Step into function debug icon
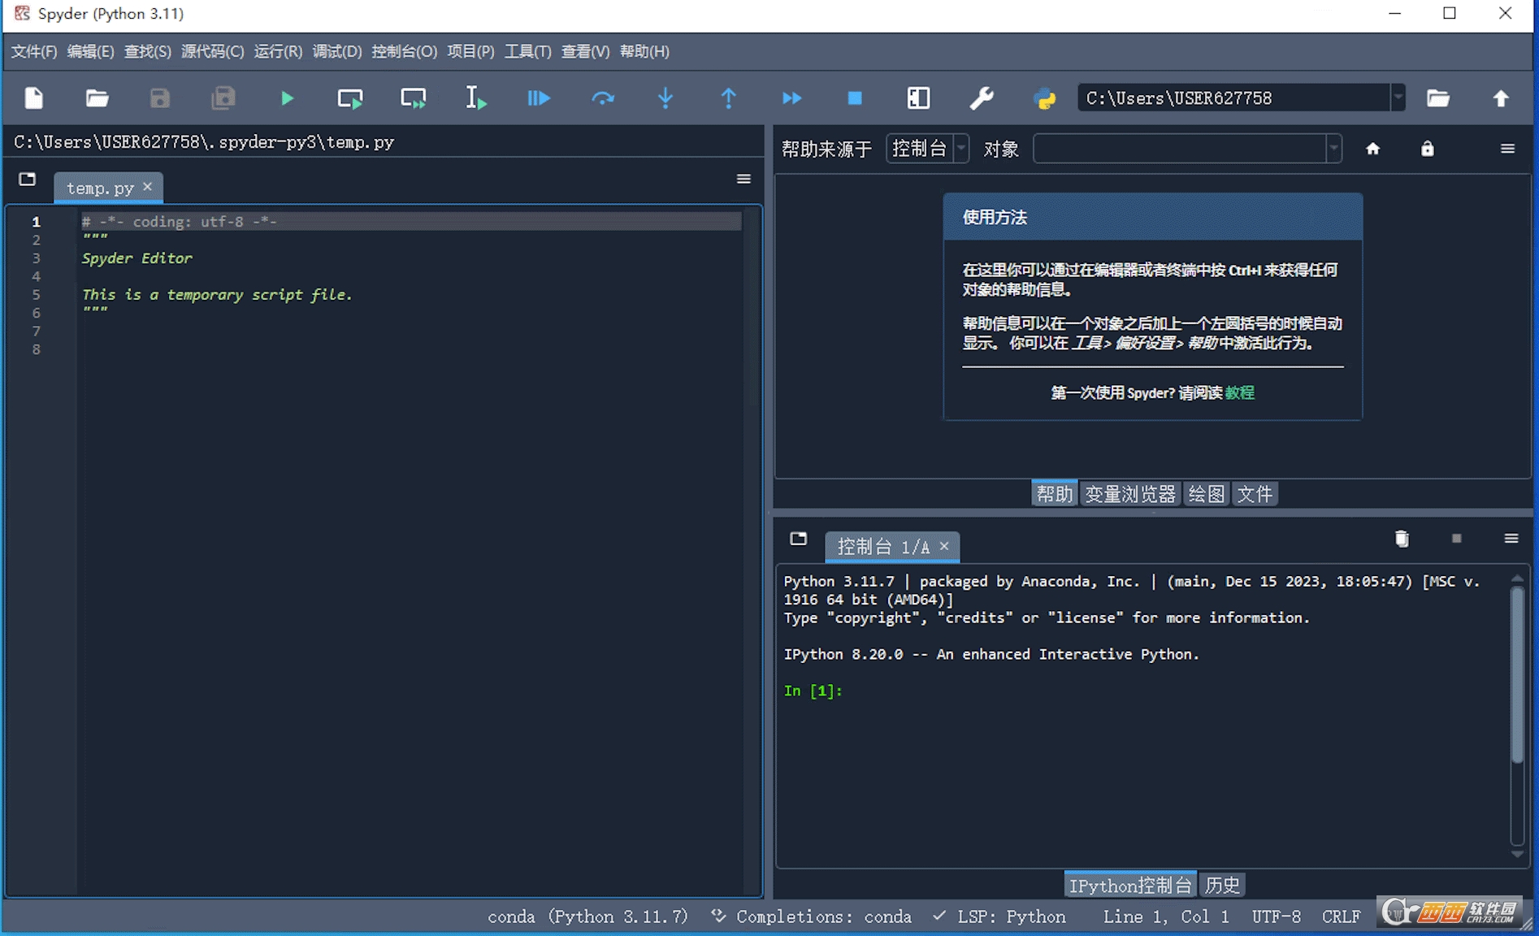Viewport: 1539px width, 936px height. 665,98
